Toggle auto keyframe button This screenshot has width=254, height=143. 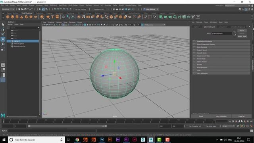pos(242,126)
